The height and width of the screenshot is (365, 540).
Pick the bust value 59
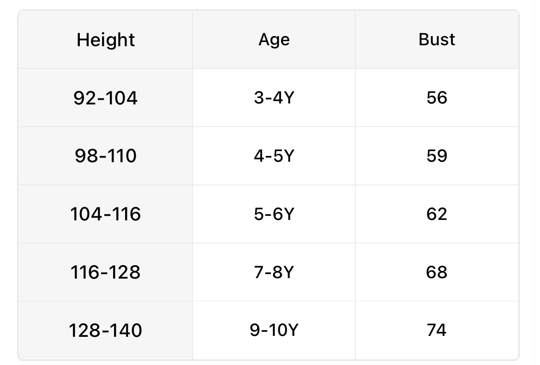click(437, 156)
